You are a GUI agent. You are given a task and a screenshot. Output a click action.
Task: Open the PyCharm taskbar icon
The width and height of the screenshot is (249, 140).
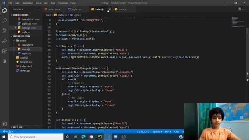(100, 136)
